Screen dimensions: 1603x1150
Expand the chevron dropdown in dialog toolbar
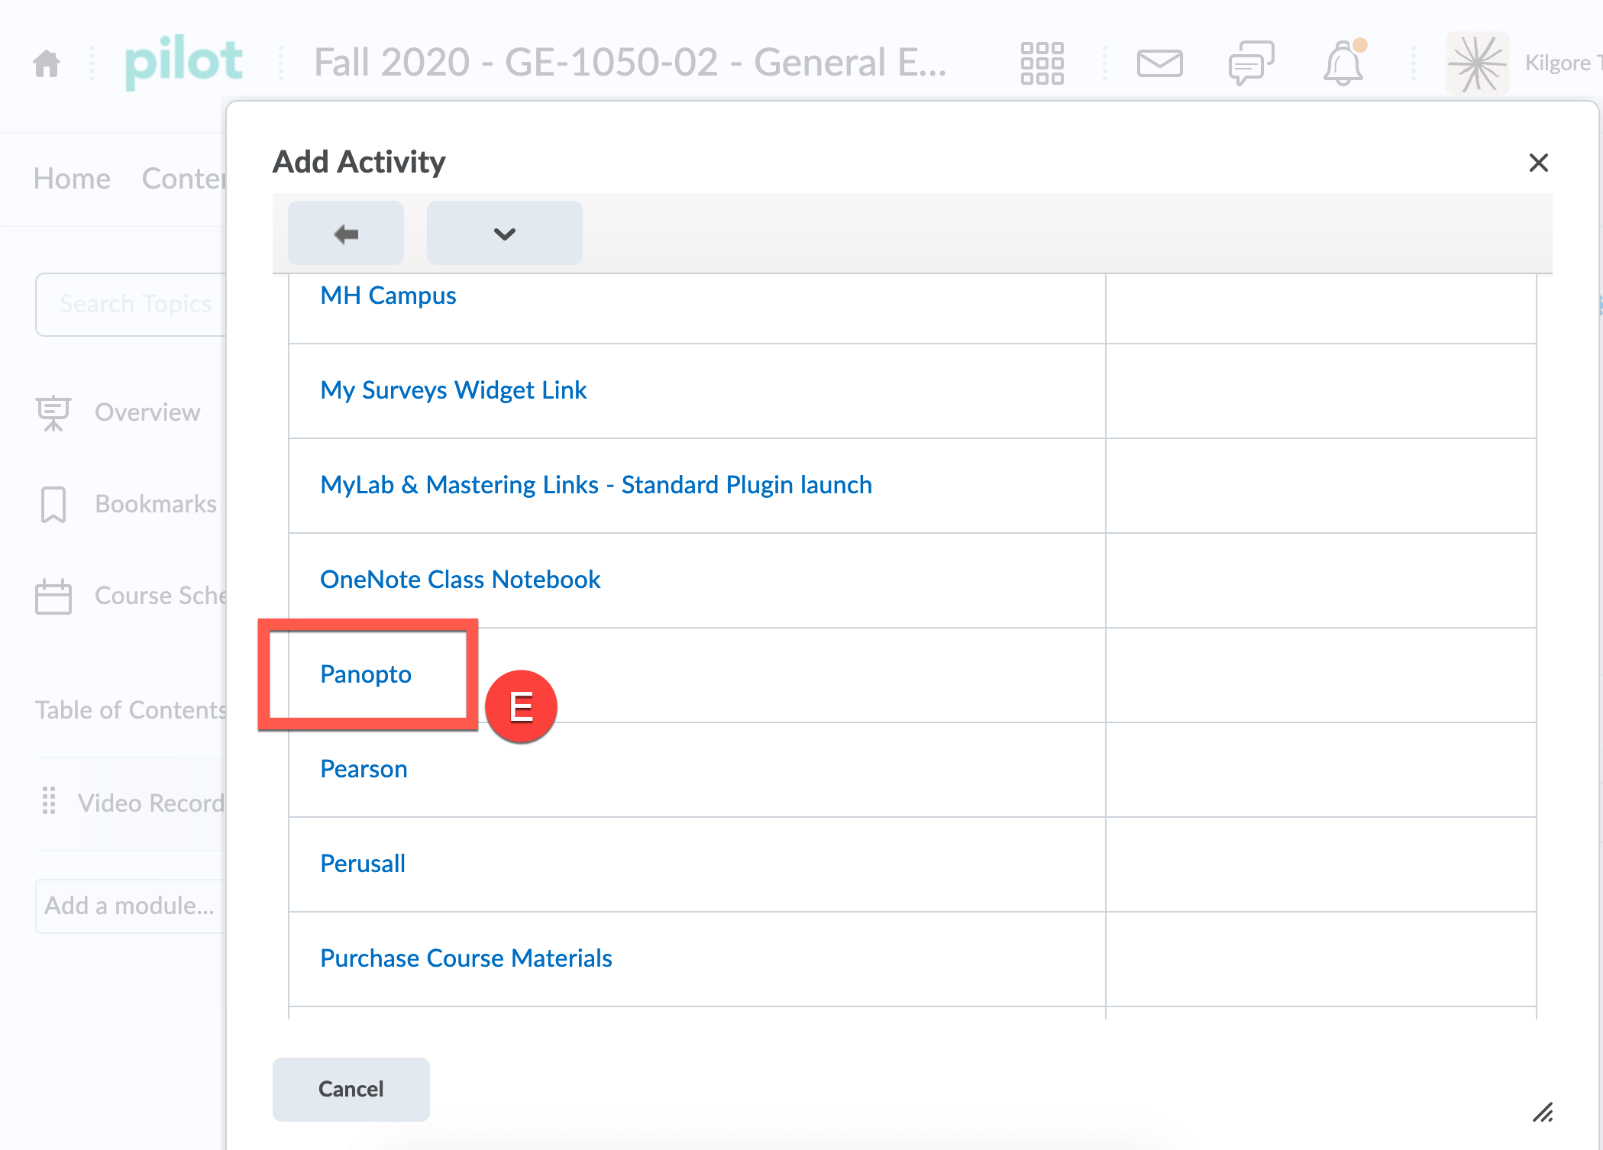point(504,234)
